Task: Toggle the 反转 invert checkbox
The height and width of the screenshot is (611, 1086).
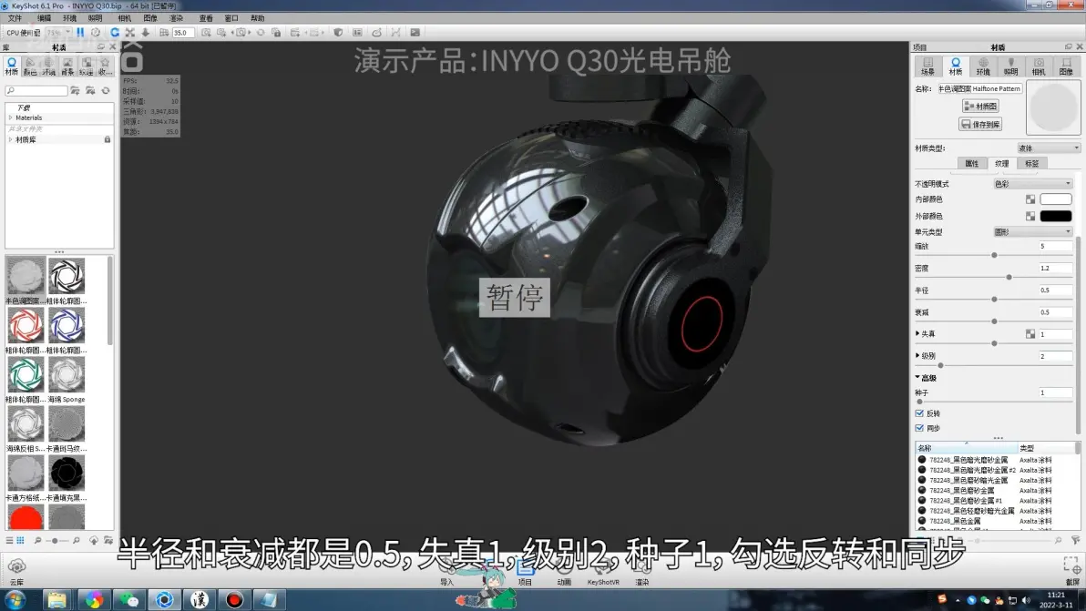Action: click(x=920, y=413)
